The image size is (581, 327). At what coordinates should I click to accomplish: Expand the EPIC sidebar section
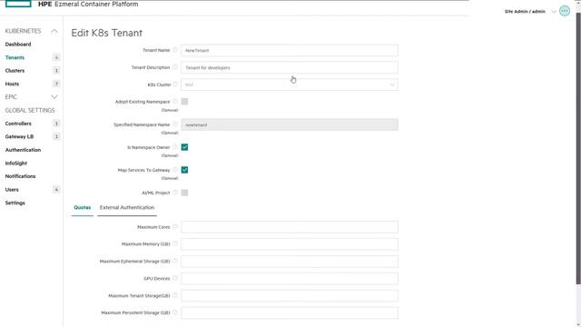point(54,97)
